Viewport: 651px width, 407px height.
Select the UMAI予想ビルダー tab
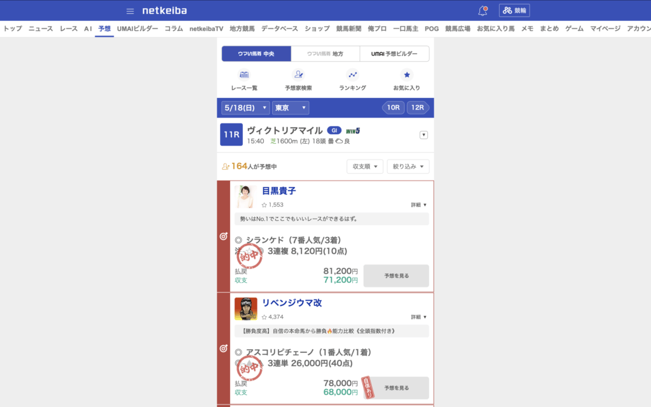coord(394,53)
